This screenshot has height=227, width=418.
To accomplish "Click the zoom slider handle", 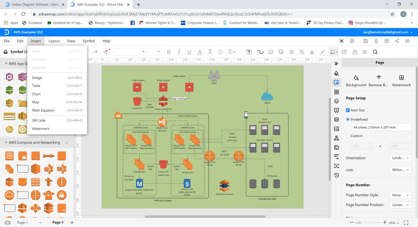I will point(359,222).
